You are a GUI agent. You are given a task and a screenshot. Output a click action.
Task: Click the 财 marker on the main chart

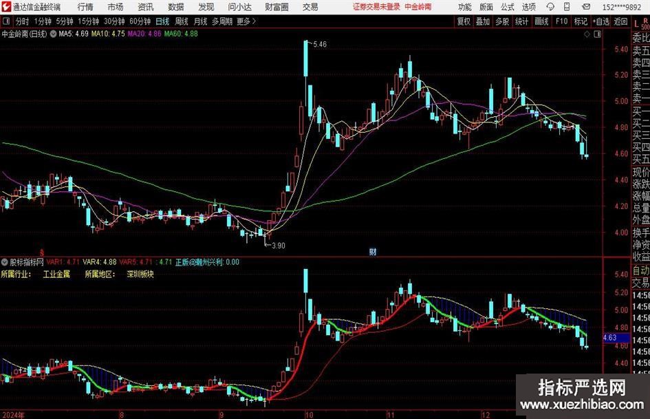click(373, 251)
